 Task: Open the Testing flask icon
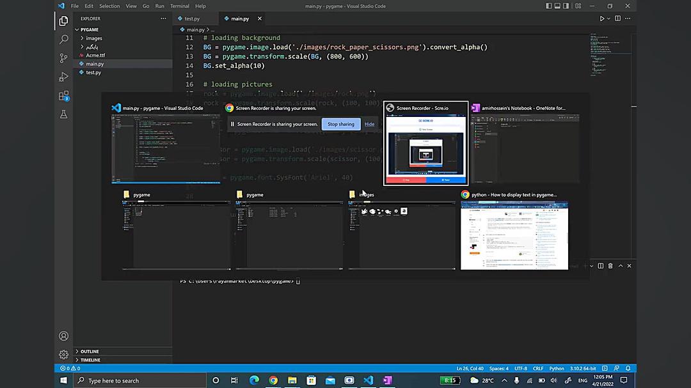tap(63, 114)
